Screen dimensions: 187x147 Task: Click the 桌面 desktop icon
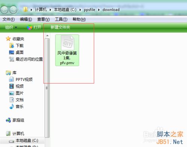[x=12, y=52]
